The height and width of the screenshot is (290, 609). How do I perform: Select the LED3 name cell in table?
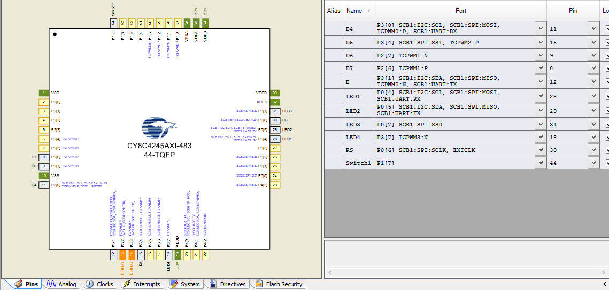358,124
